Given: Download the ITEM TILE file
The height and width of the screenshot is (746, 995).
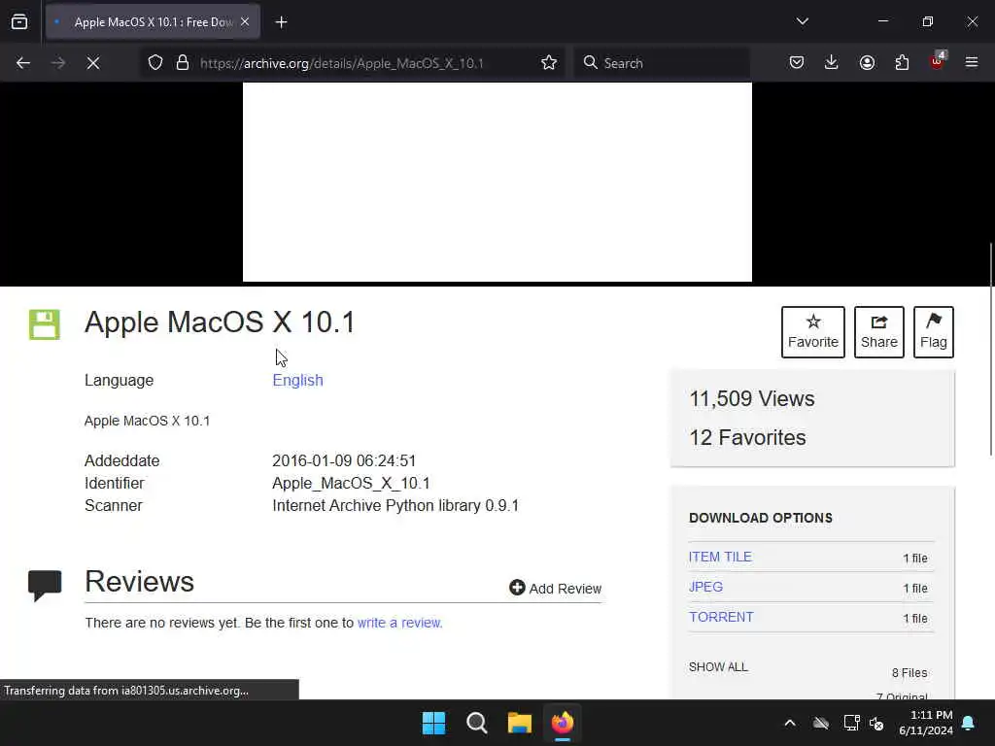Looking at the screenshot, I should [x=720, y=557].
